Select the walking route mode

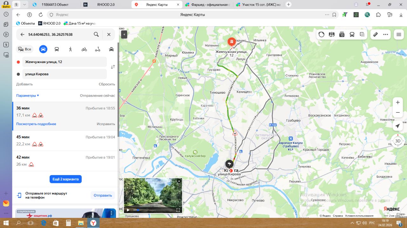pos(70,49)
